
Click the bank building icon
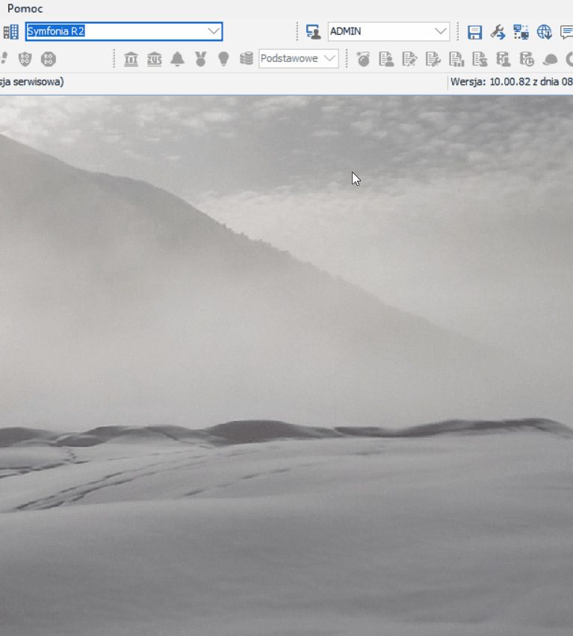point(131,59)
